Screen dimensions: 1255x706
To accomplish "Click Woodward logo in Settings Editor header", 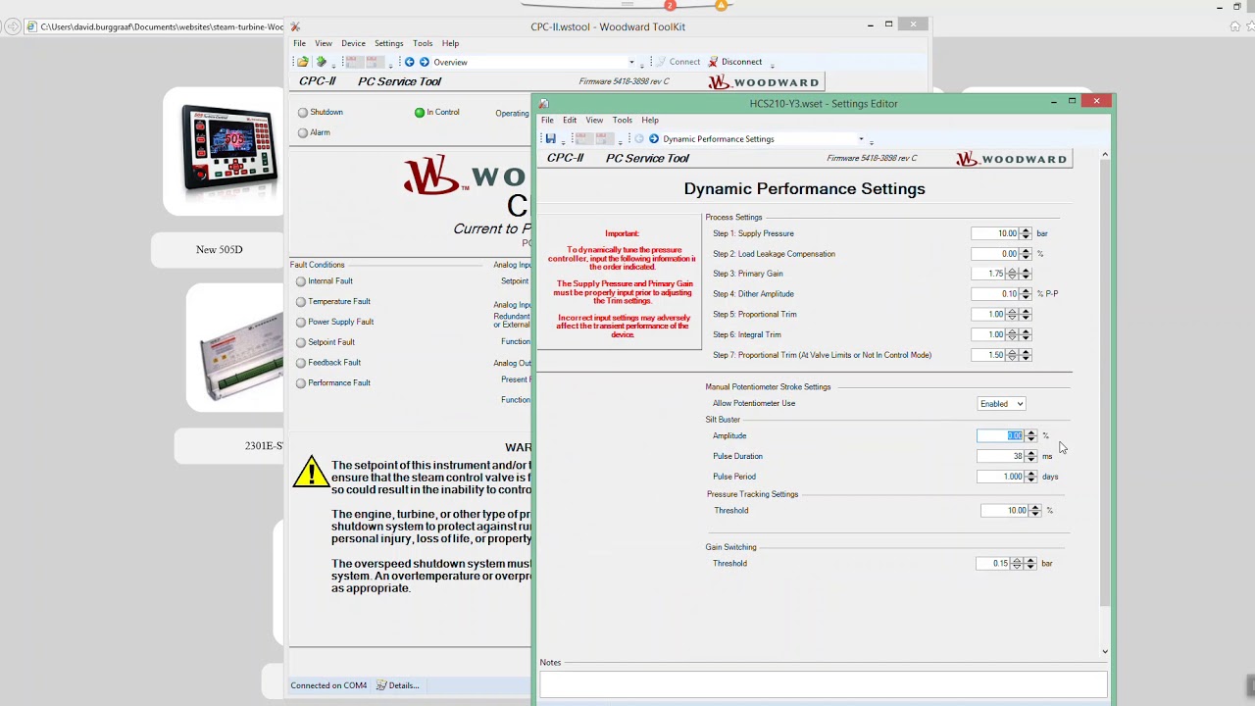I will click(x=1012, y=159).
